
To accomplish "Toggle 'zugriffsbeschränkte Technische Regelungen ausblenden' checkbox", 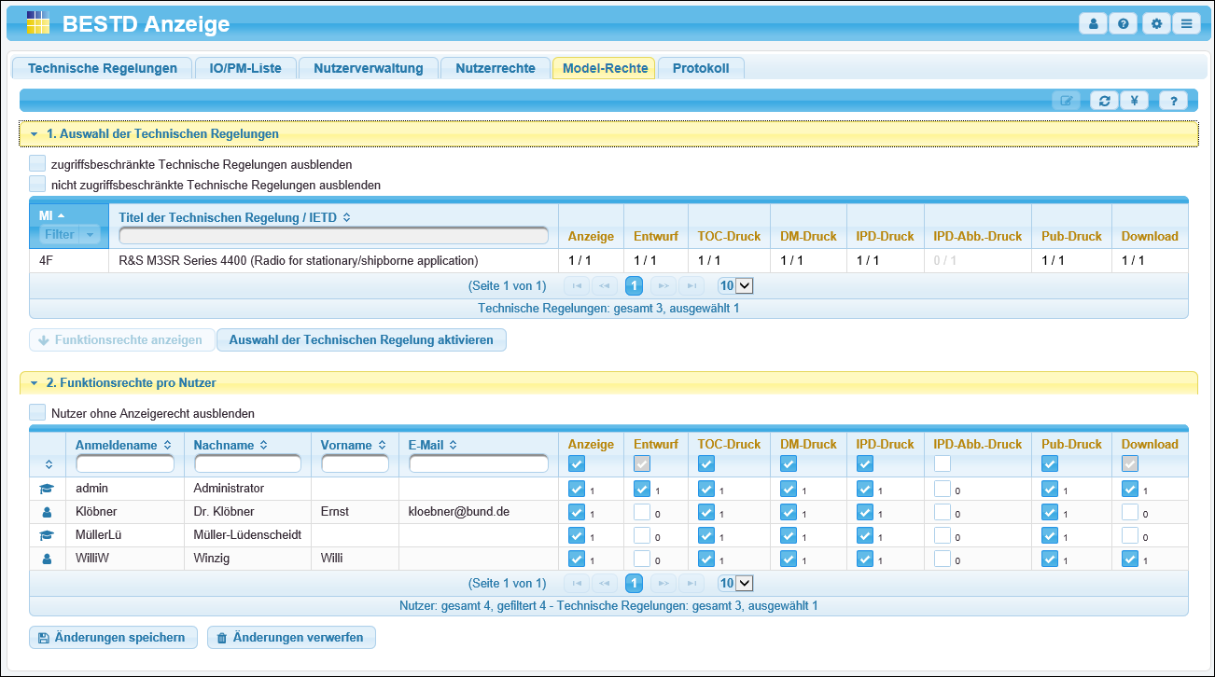I will [x=37, y=163].
